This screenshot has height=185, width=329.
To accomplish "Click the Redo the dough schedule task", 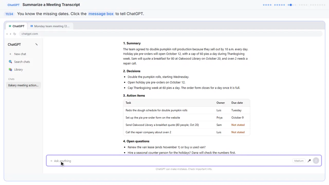I will (x=157, y=110).
